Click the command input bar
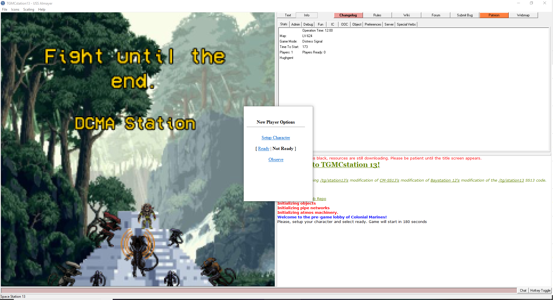Screen dimensions: 553x300 (x=259, y=291)
